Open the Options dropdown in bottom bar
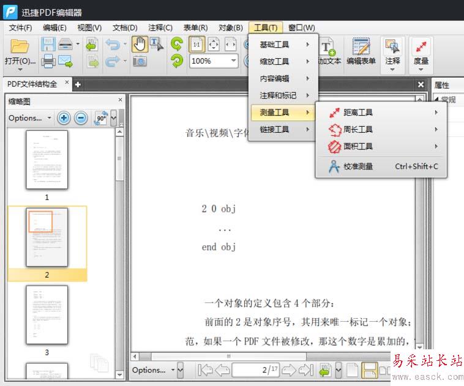464x386 pixels. [153, 370]
